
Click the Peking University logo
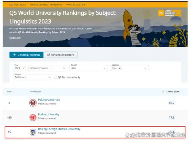[x=33, y=103]
